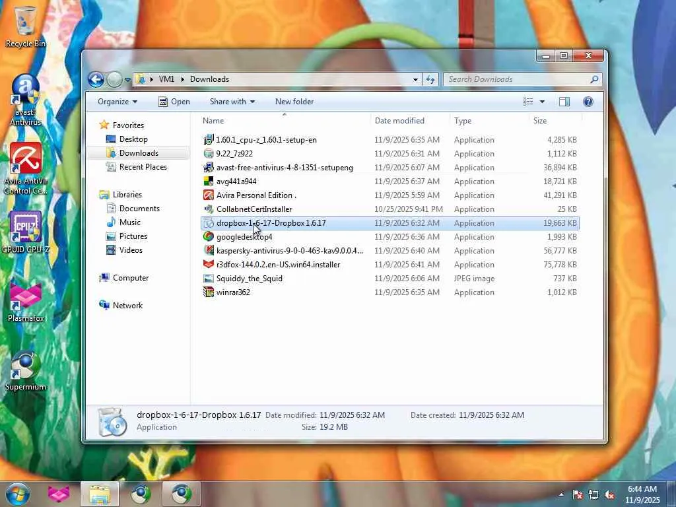This screenshot has width=676, height=507.
Task: Expand the VM1 breadcrumb arrow
Action: [x=182, y=79]
